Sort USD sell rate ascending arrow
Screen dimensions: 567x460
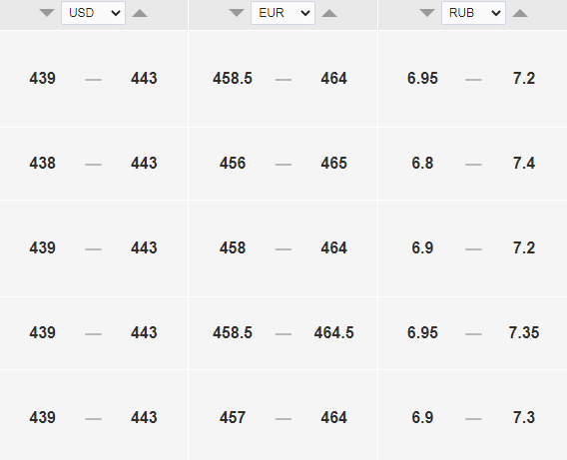pyautogui.click(x=140, y=13)
